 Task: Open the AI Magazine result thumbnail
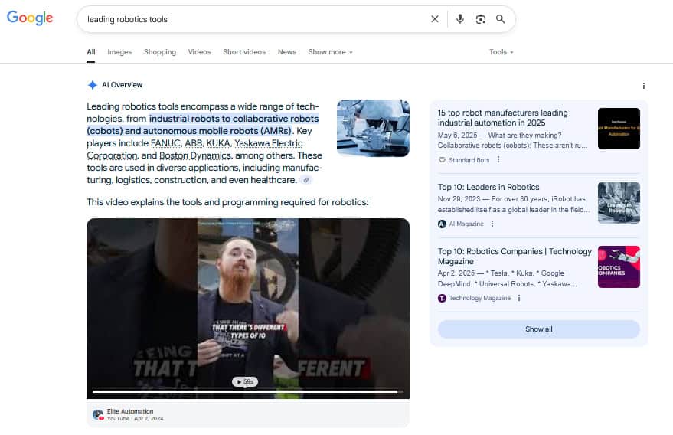(619, 203)
